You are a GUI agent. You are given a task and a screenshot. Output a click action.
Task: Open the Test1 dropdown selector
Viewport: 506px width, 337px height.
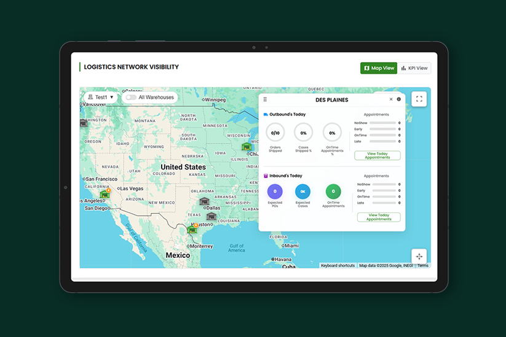[x=100, y=97]
